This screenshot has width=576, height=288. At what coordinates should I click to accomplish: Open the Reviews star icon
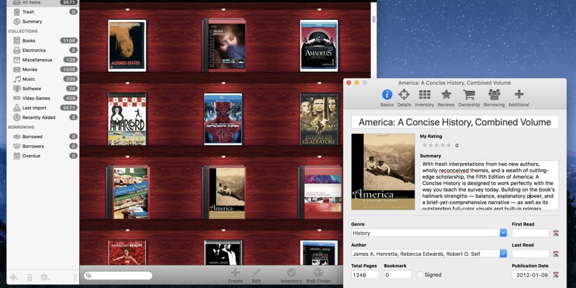[446, 95]
